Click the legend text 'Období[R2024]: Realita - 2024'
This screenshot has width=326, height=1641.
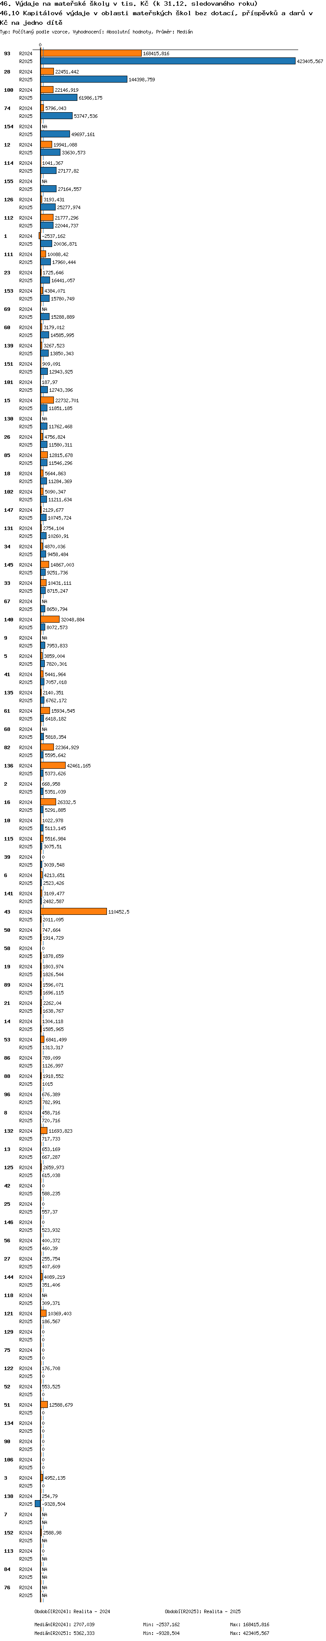coord(72,1611)
